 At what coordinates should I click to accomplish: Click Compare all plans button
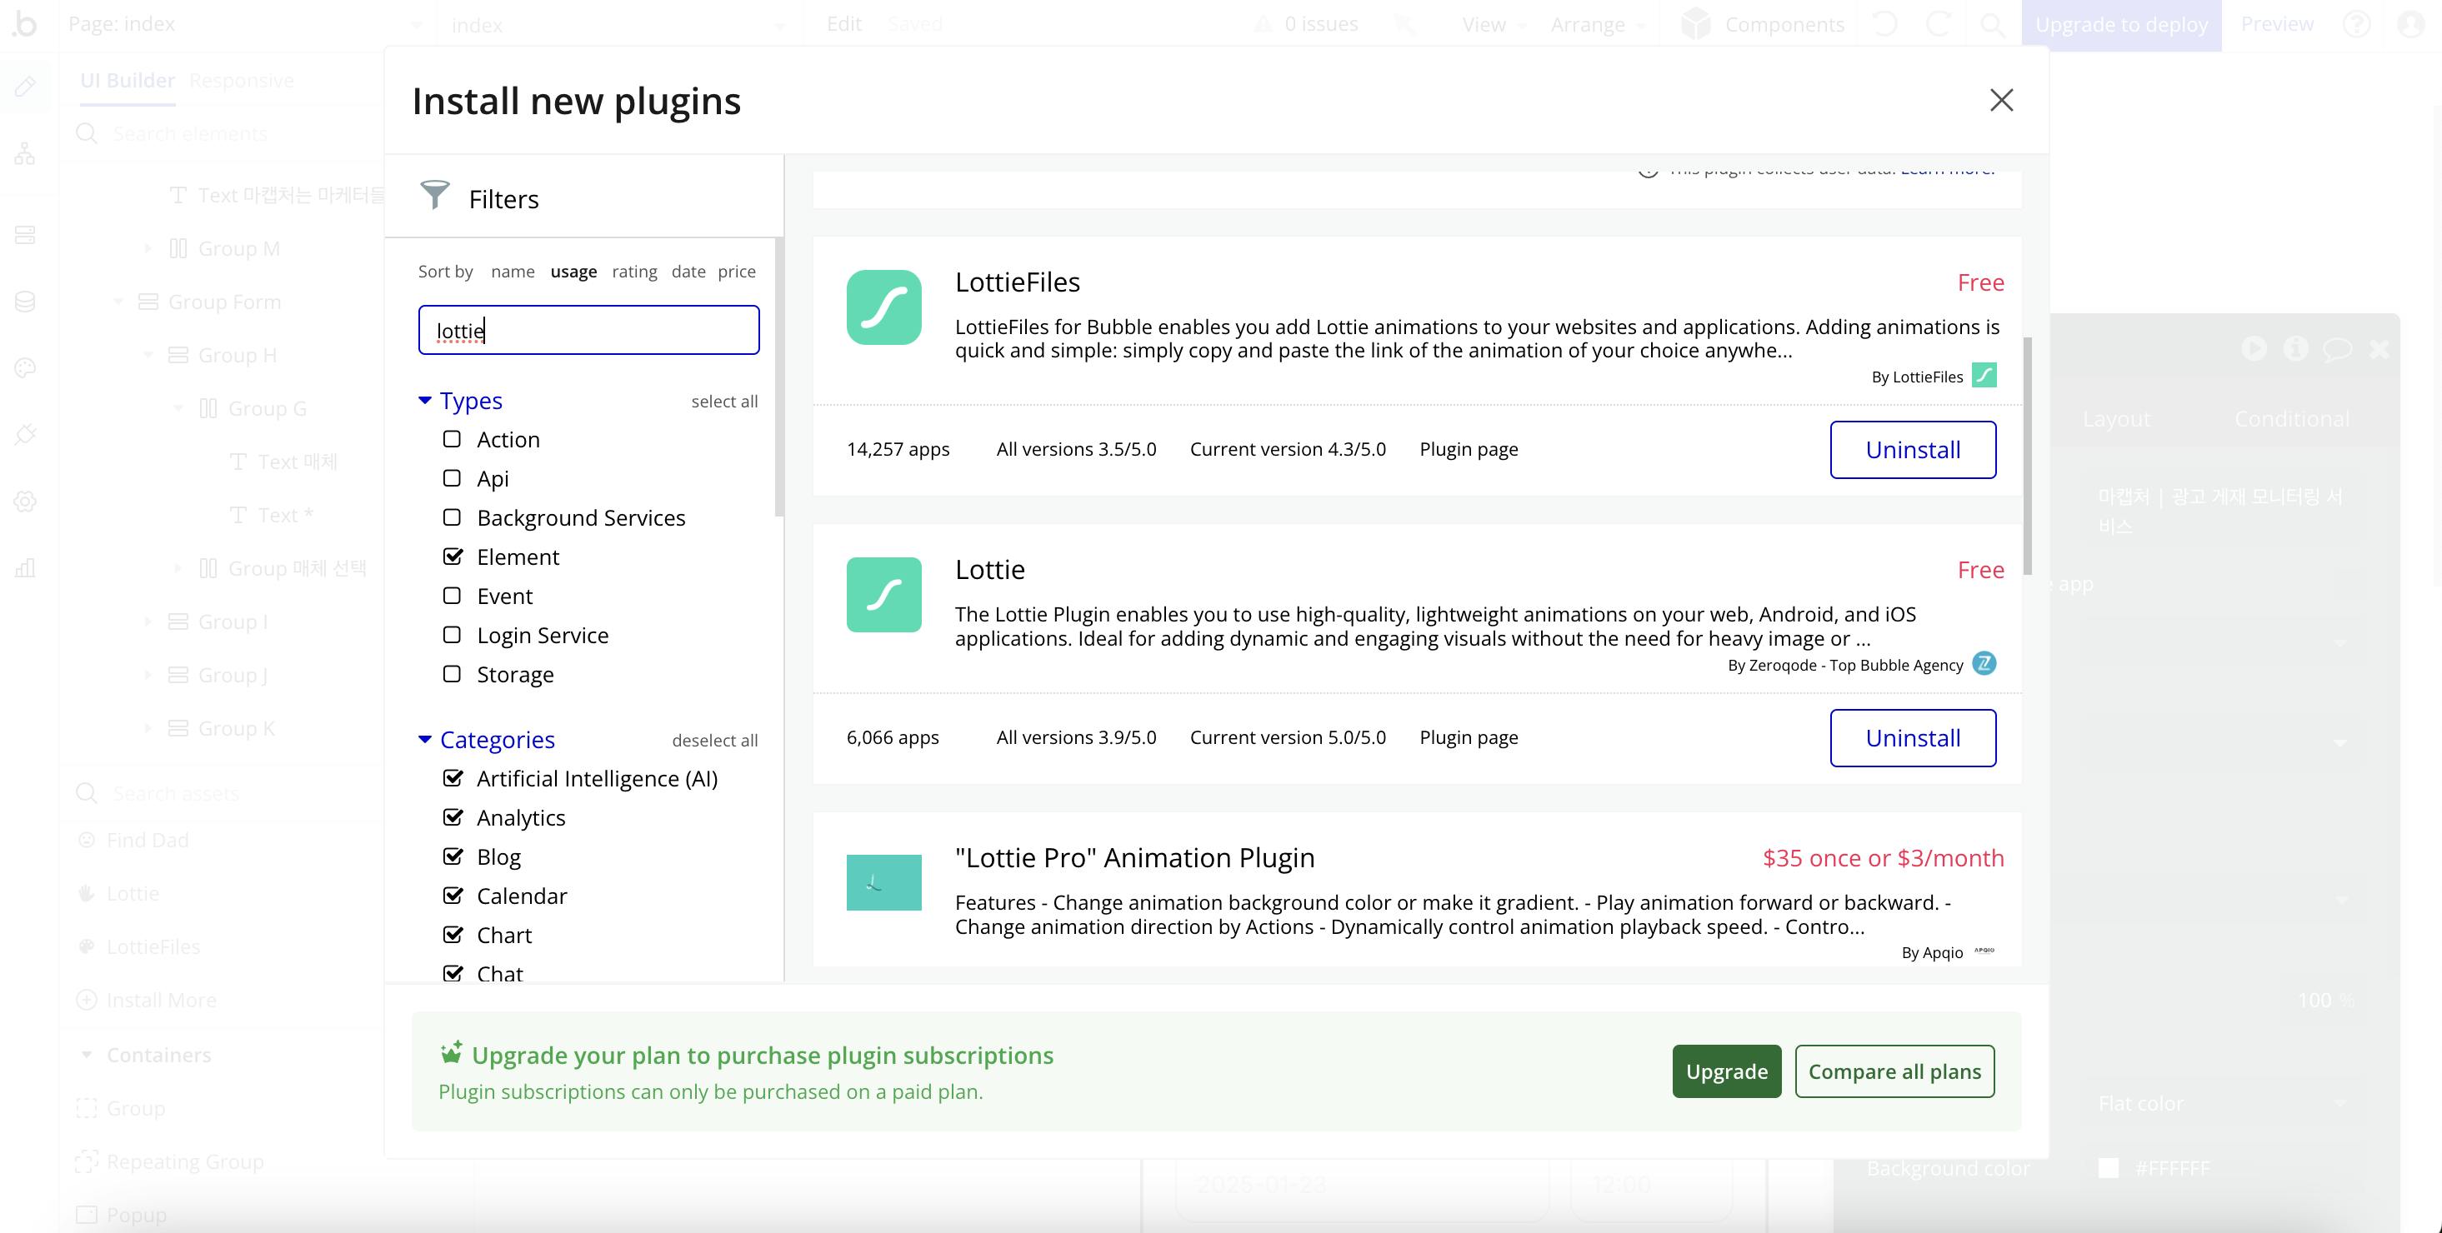tap(1894, 1071)
